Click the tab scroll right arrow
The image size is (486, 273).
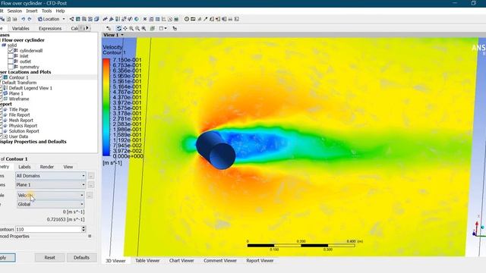coord(87,28)
